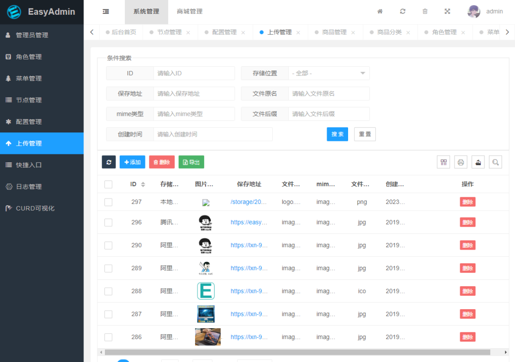Viewport: 515px width, 362px height.
Task: Toggle the search panel with the magnifier icon
Action: pyautogui.click(x=495, y=162)
